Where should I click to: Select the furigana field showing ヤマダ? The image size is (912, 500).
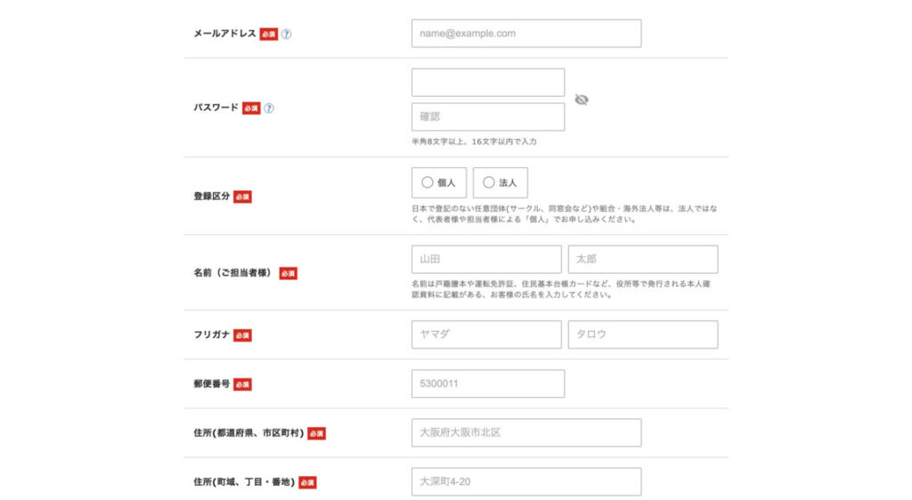click(485, 335)
